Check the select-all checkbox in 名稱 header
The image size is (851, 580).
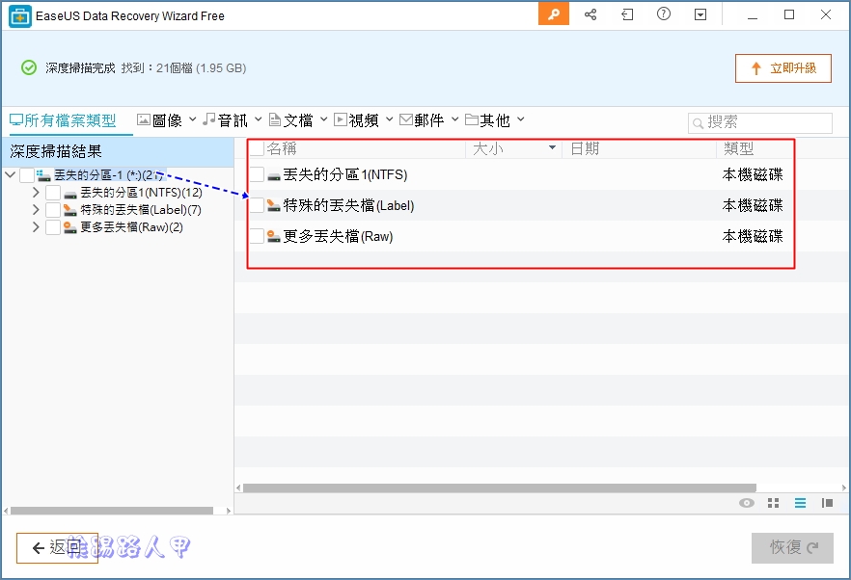coord(257,148)
